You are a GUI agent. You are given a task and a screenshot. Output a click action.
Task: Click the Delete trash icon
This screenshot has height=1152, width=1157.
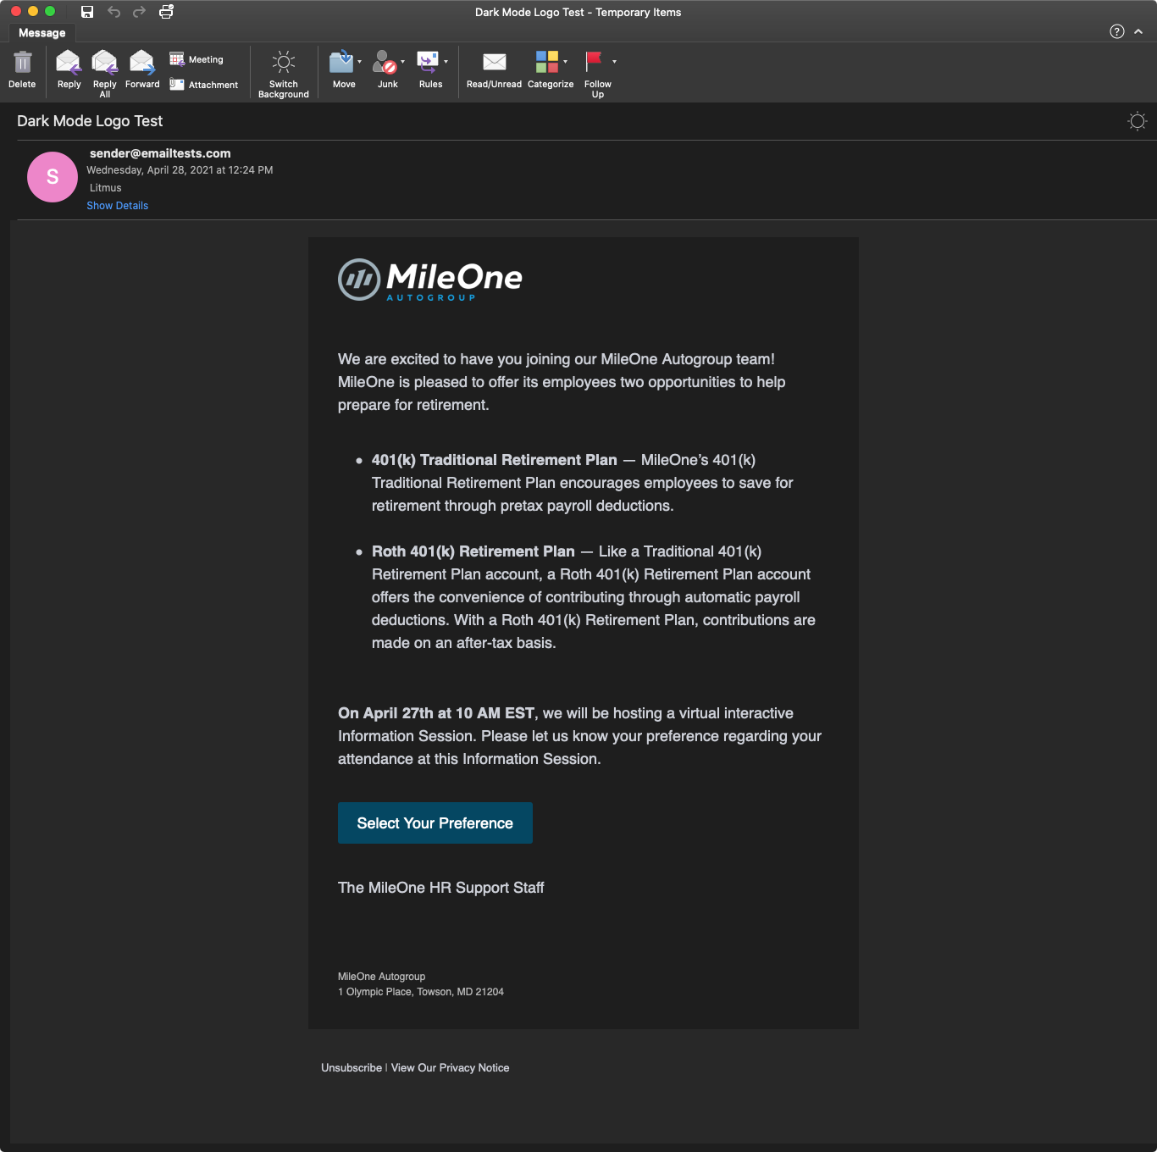23,63
